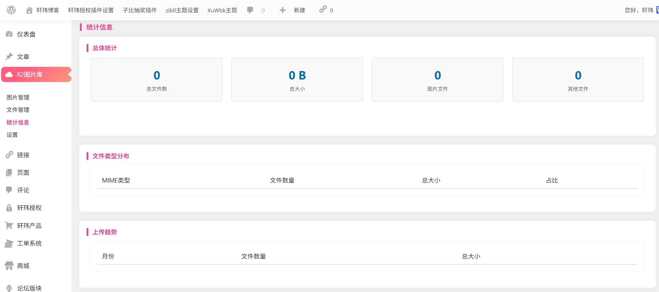Click the WordPress logo icon
659x292 pixels.
11,10
